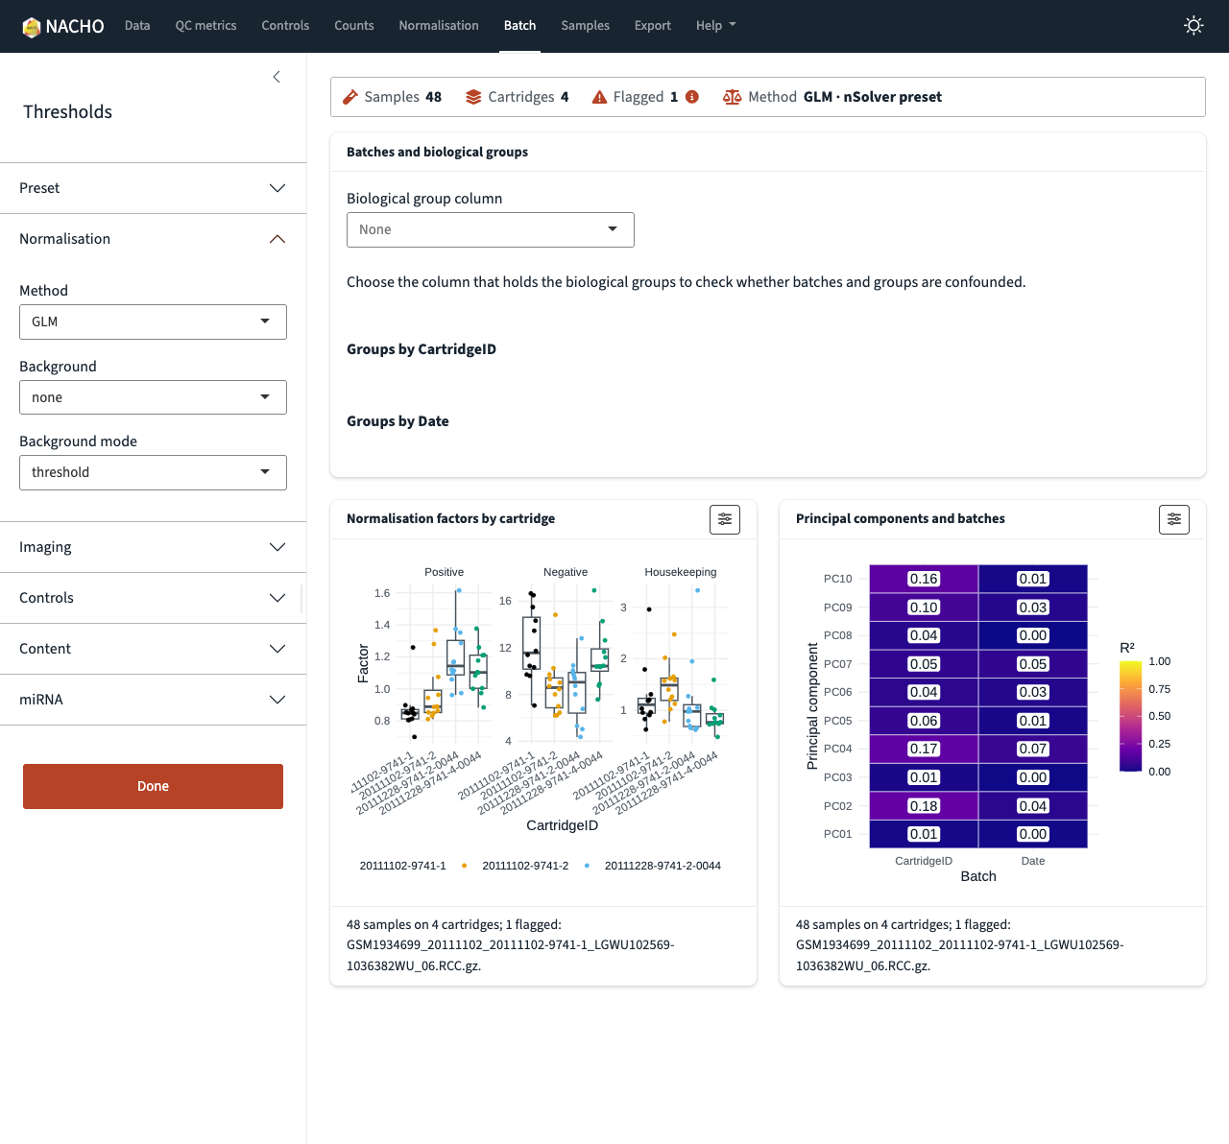Open settings for Normalisation factors by cartridge plot

click(725, 519)
